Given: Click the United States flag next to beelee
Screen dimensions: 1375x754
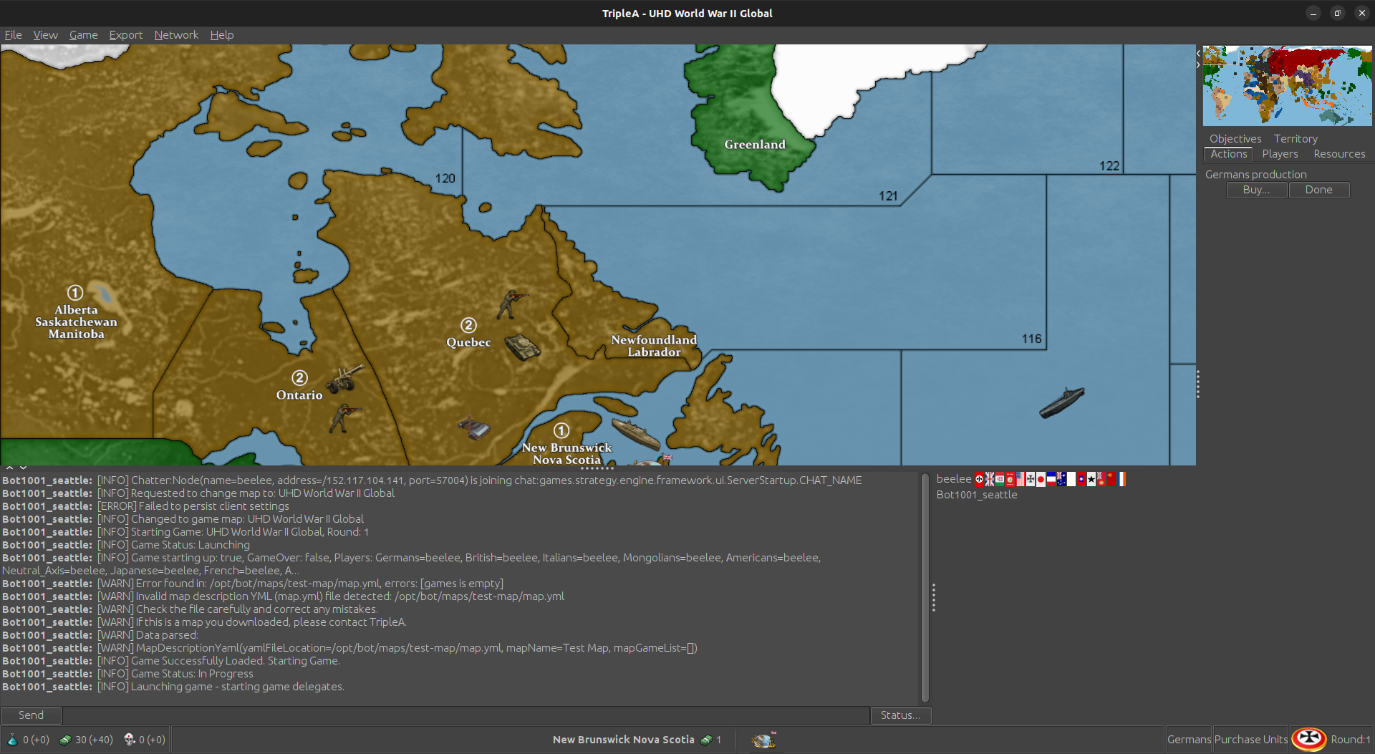Looking at the screenshot, I should 1021,479.
